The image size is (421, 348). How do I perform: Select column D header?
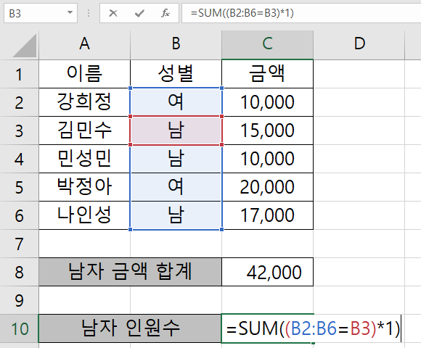click(359, 44)
